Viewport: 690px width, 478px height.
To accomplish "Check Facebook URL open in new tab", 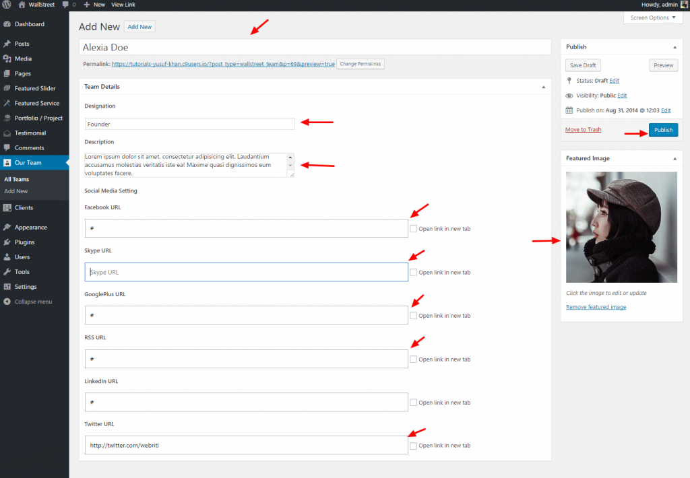I will click(x=413, y=229).
